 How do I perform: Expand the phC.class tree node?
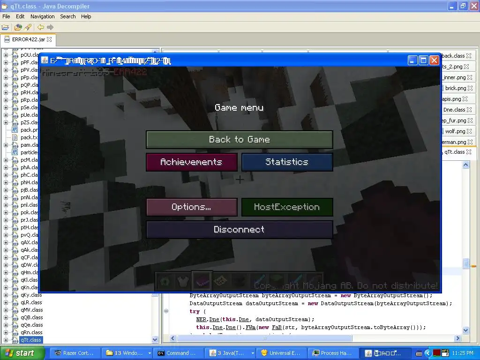pos(6,175)
